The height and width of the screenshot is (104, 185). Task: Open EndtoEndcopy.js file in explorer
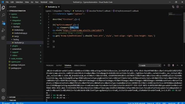(21, 33)
